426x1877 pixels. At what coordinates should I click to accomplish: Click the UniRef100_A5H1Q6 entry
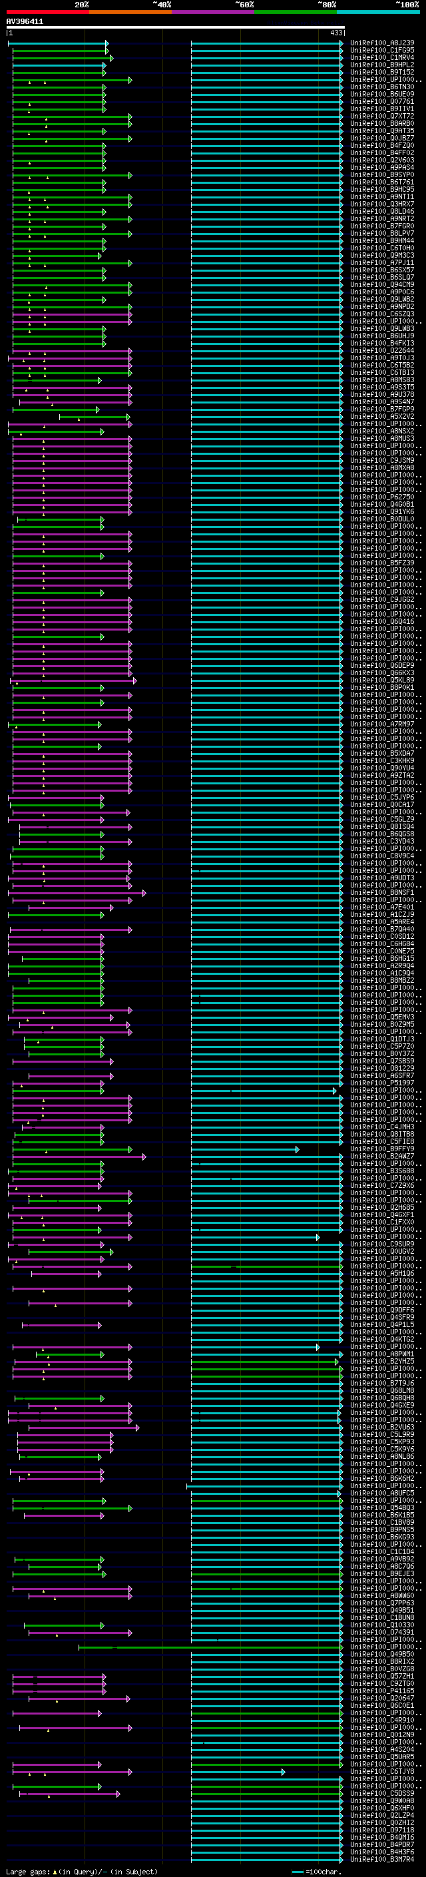pyautogui.click(x=382, y=1273)
